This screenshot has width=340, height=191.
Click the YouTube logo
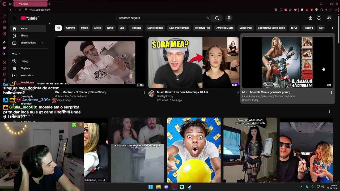pos(29,18)
